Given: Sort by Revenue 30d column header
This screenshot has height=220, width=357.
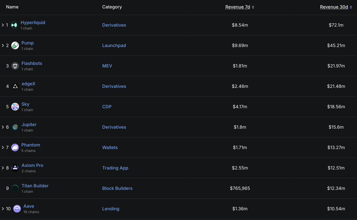Looking at the screenshot, I should [334, 7].
